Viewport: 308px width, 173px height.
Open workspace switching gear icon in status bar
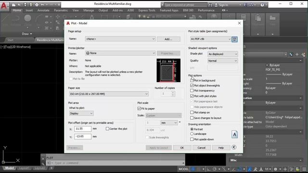(x=275, y=169)
